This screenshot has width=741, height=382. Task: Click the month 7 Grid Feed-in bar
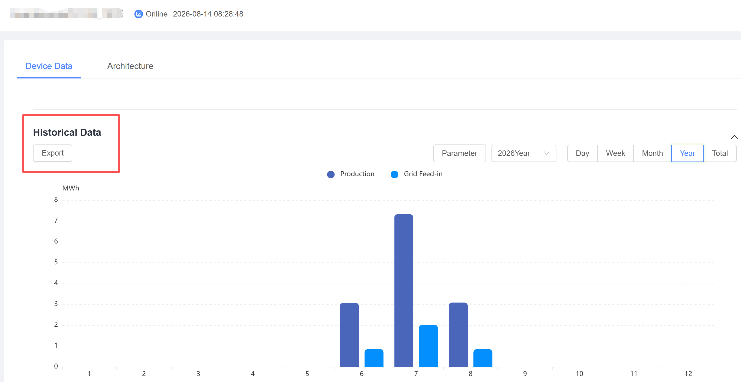[x=428, y=346]
